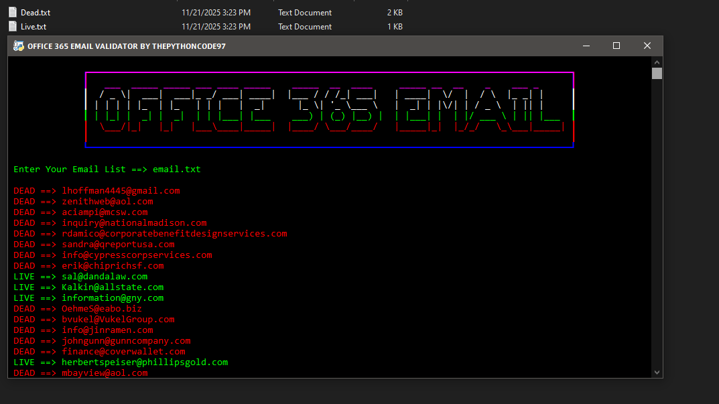Select the Live.txt file icon

tap(13, 27)
